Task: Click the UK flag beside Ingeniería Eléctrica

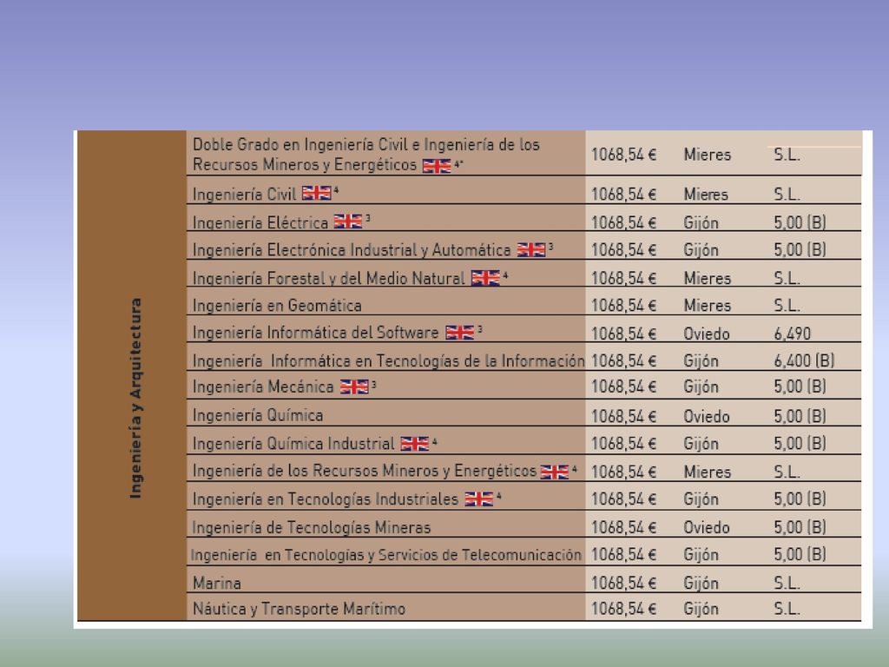Action: click(348, 221)
